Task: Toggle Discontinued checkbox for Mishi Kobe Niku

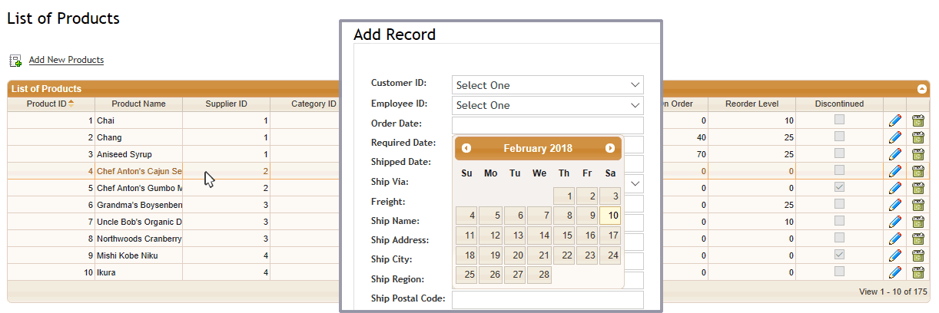Action: [840, 255]
